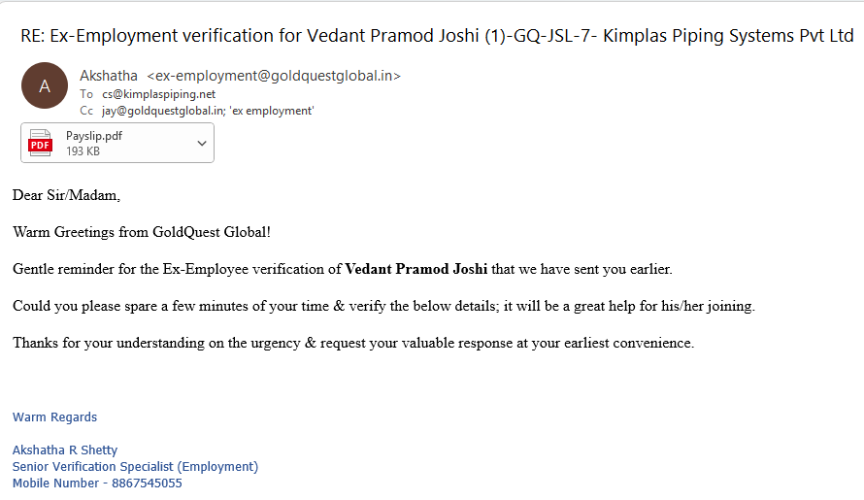This screenshot has width=864, height=500.
Task: Select the signature name Akshatha R Shetty
Action: point(65,450)
